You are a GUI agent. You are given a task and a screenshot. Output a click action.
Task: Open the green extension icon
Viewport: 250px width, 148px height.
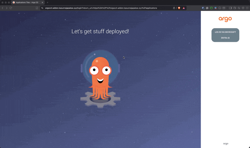click(x=211, y=8)
